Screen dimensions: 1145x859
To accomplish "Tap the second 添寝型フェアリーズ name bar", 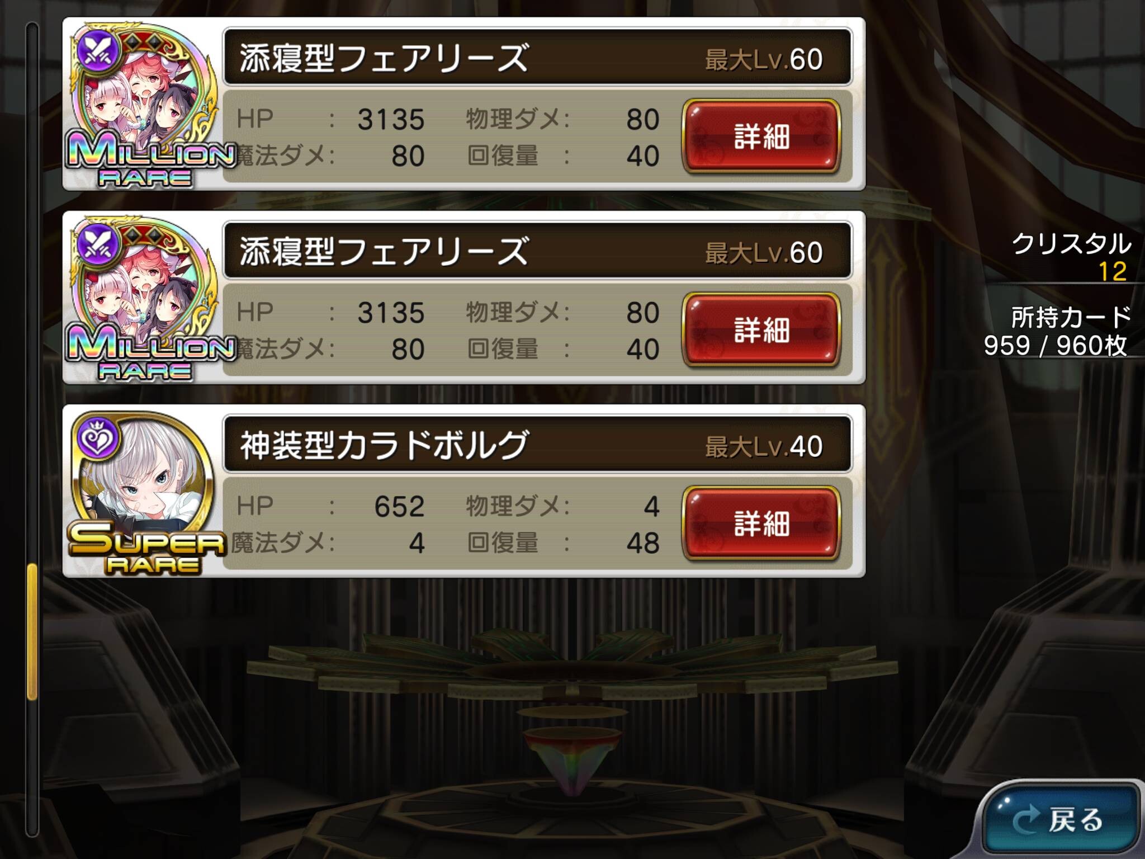I will coord(537,251).
